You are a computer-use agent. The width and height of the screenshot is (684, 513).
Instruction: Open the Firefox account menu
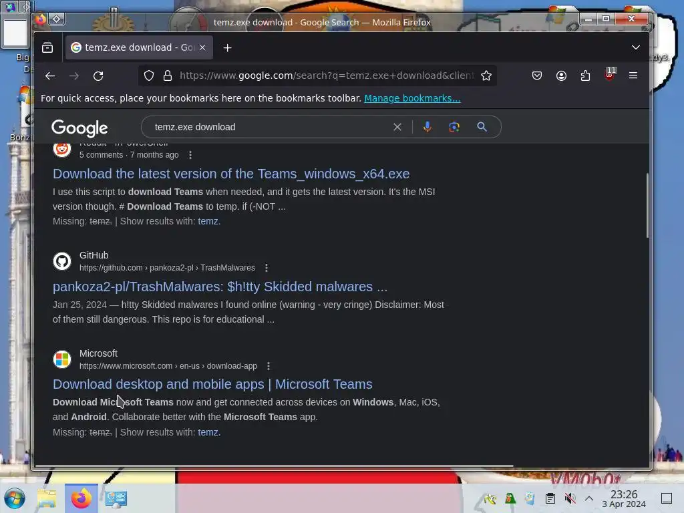click(x=561, y=76)
